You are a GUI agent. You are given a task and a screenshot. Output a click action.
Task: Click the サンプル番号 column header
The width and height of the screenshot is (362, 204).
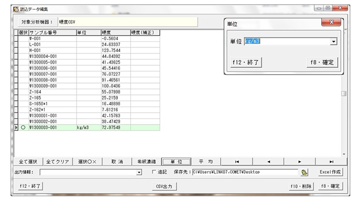point(53,32)
